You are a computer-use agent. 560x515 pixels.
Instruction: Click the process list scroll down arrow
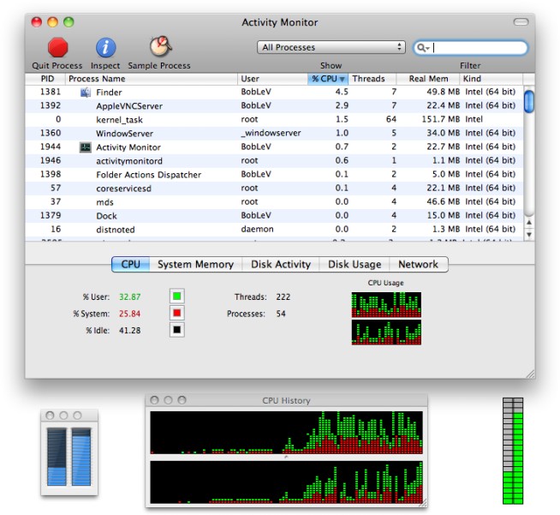click(528, 234)
